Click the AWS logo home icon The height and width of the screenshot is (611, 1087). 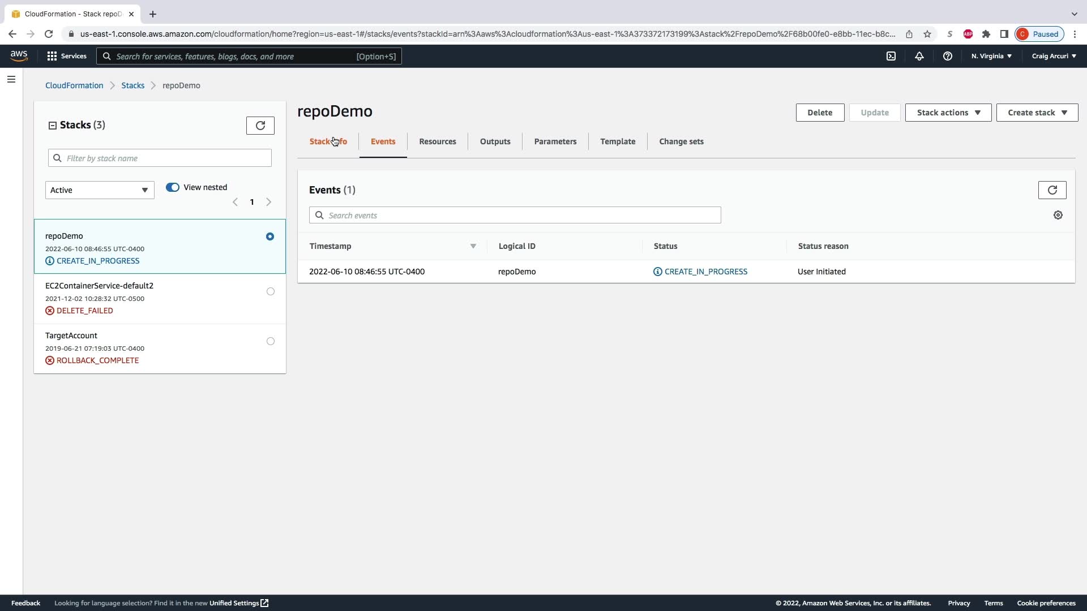19,55
